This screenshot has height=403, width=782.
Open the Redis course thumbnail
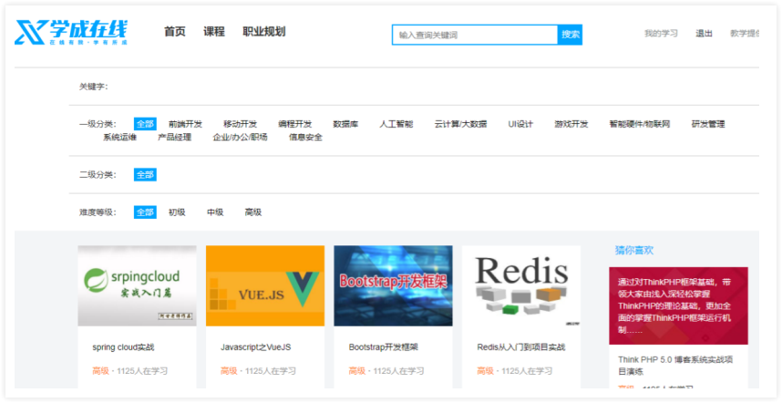521,285
